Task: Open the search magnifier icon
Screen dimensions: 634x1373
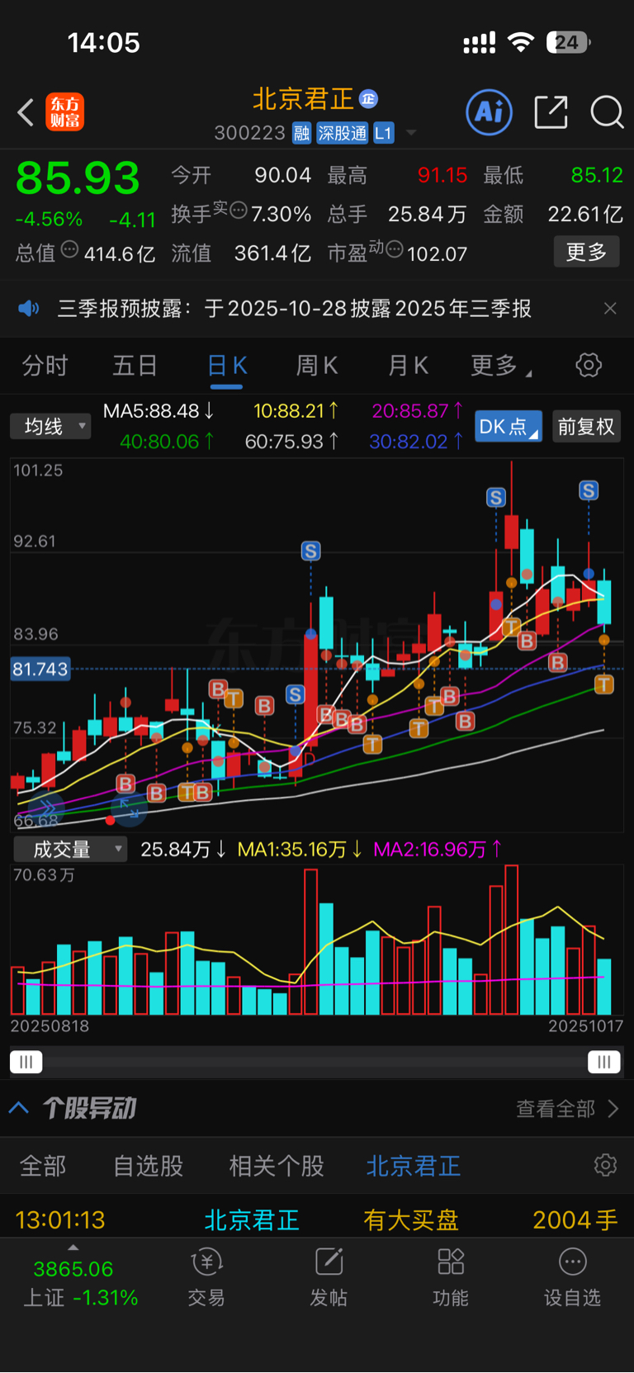Action: tap(607, 111)
